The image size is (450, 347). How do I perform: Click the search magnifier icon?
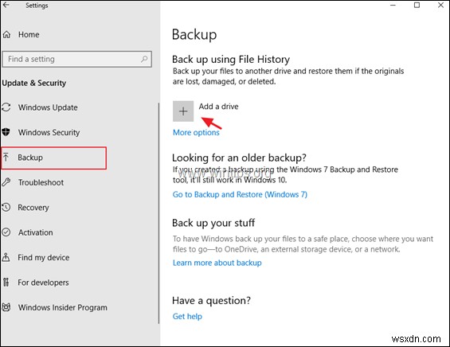(x=144, y=59)
